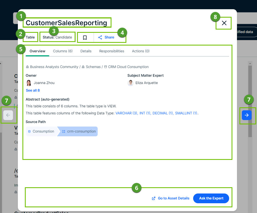Select the VARCHAR (3) data type link

(x=126, y=113)
